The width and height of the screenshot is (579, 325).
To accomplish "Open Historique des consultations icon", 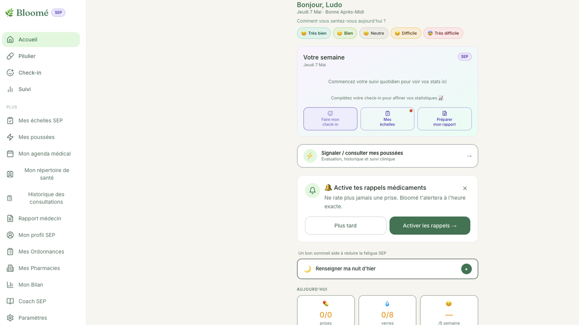I will click(x=10, y=198).
